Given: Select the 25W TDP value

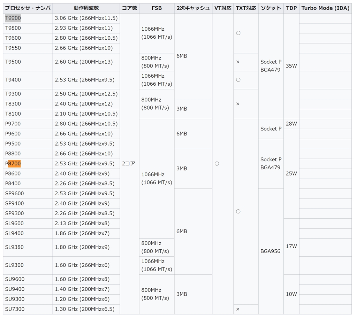Looking at the screenshot, I should (x=291, y=174).
